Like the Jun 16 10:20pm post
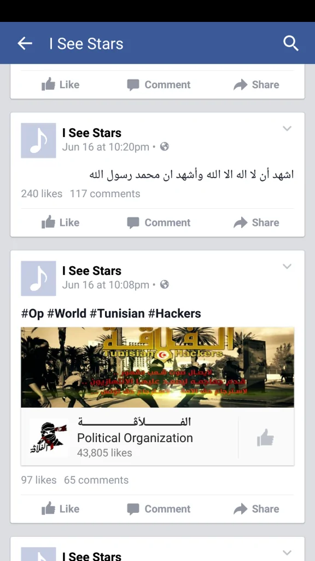The height and width of the screenshot is (561, 315). 60,222
